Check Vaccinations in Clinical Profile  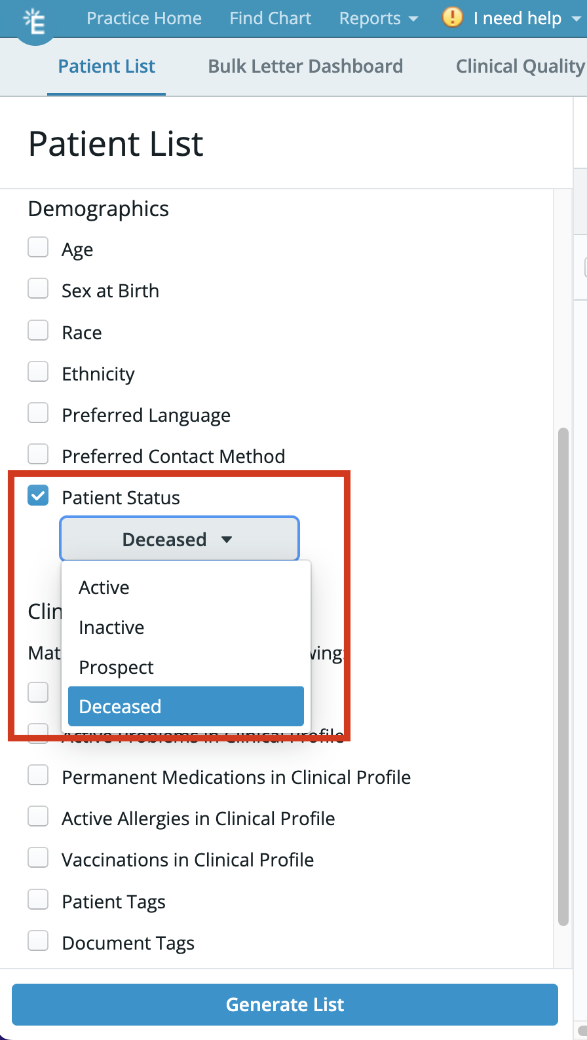tap(38, 857)
